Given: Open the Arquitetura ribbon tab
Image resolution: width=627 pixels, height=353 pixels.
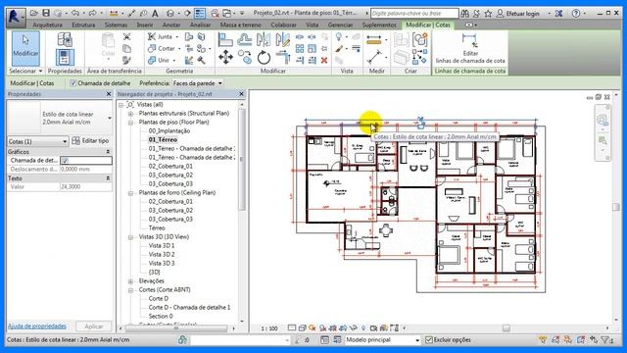Looking at the screenshot, I should pyautogui.click(x=47, y=25).
